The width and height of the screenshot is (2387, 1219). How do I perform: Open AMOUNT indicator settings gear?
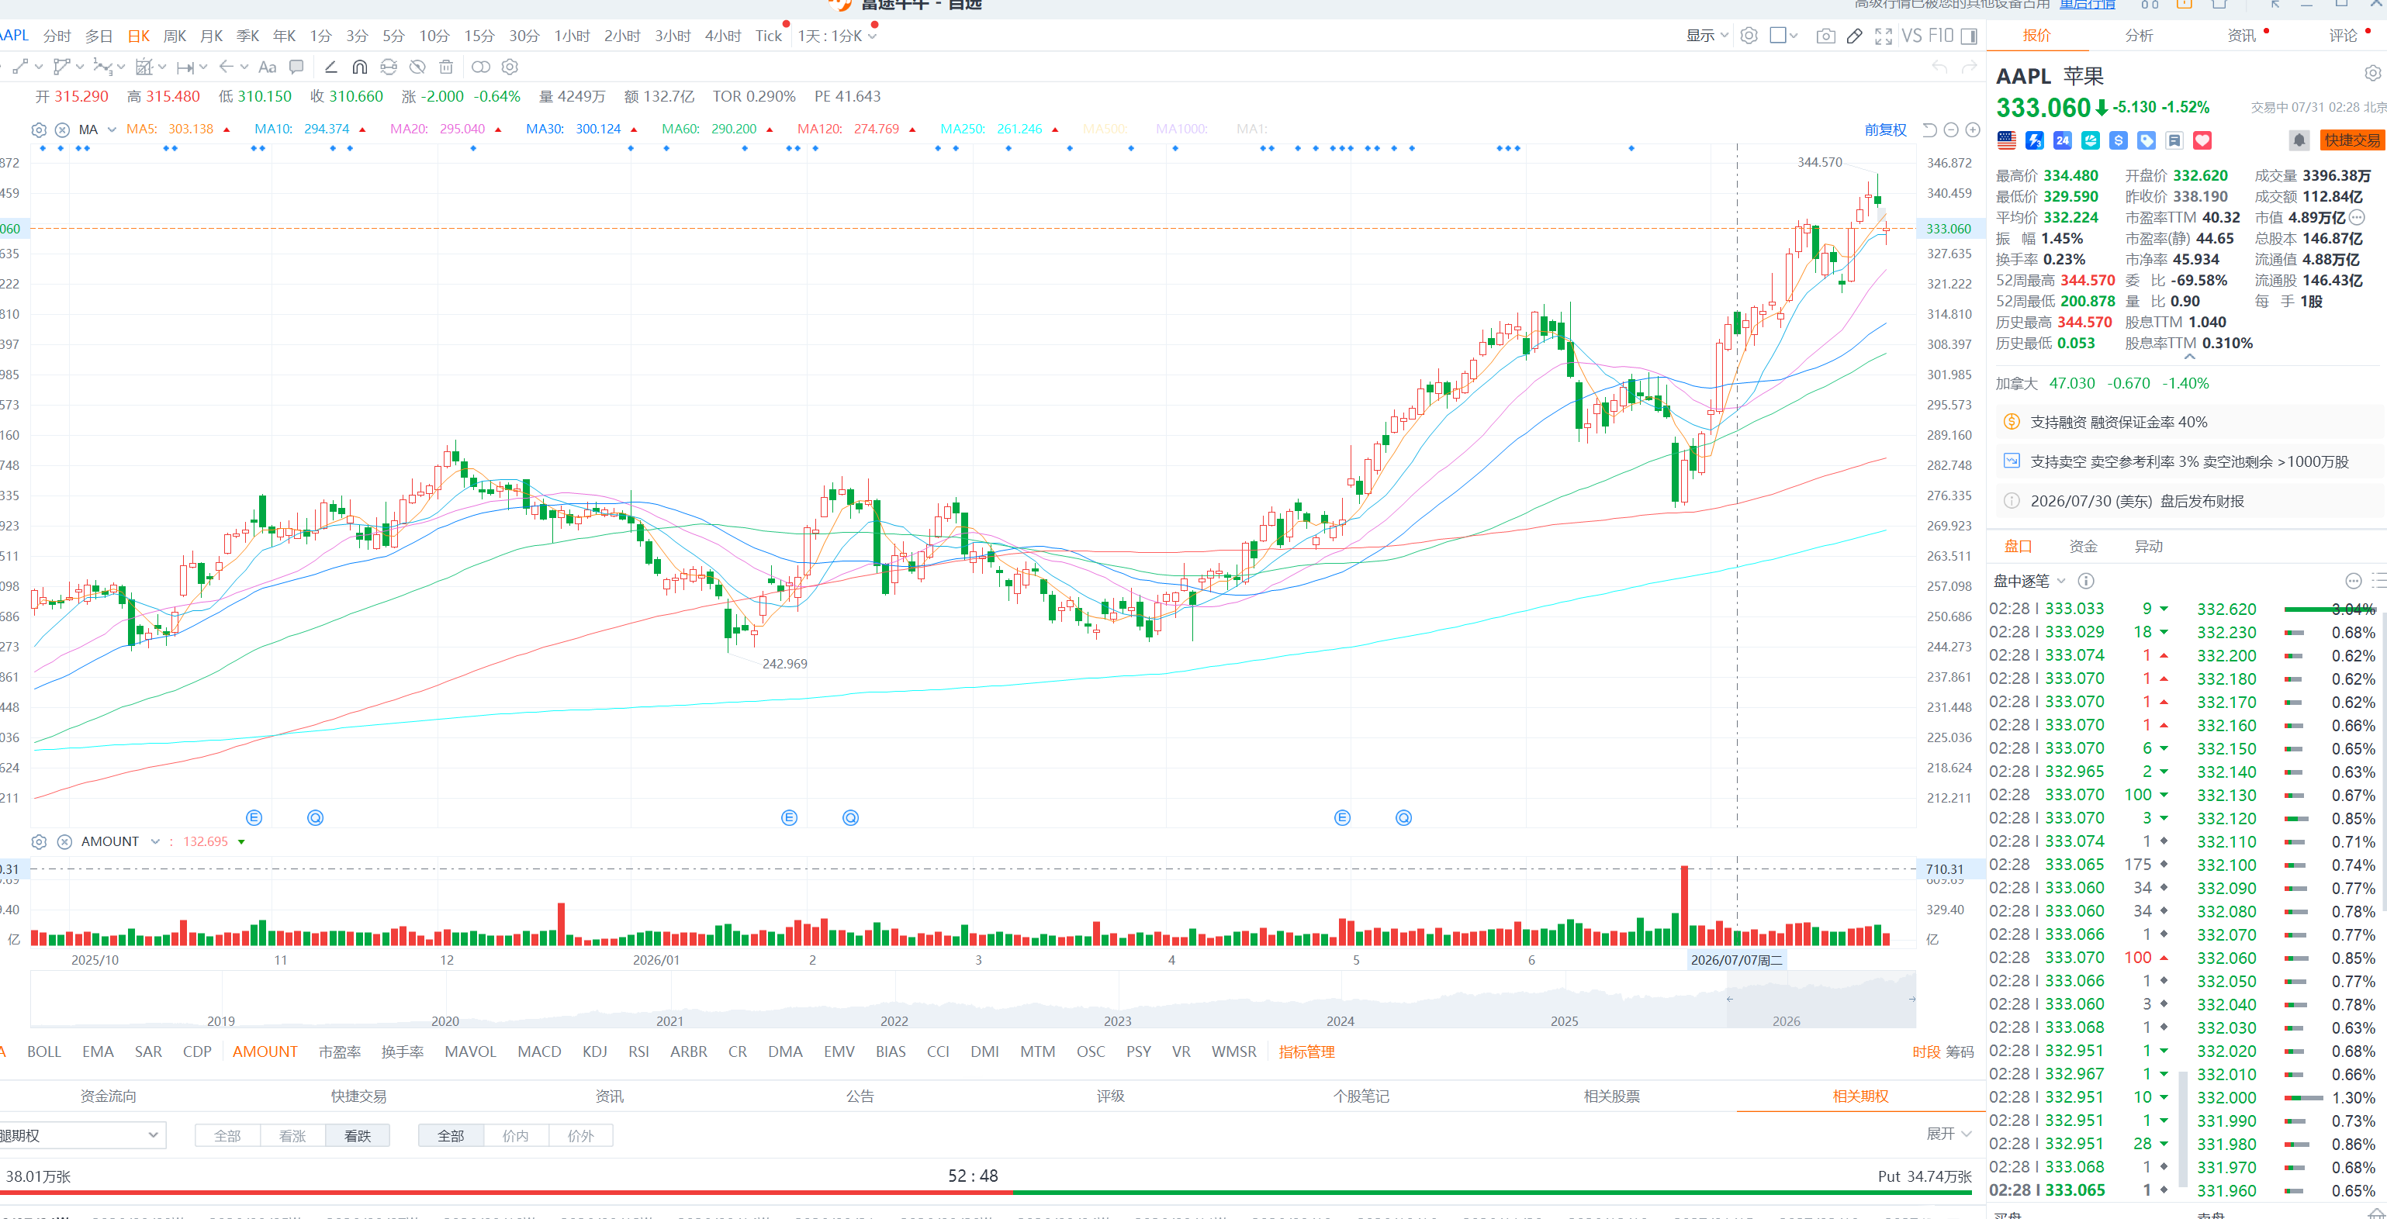39,842
